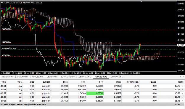This screenshot has width=185, height=109.
Task: Sort orders by the T / P column header
Action: [101, 82]
